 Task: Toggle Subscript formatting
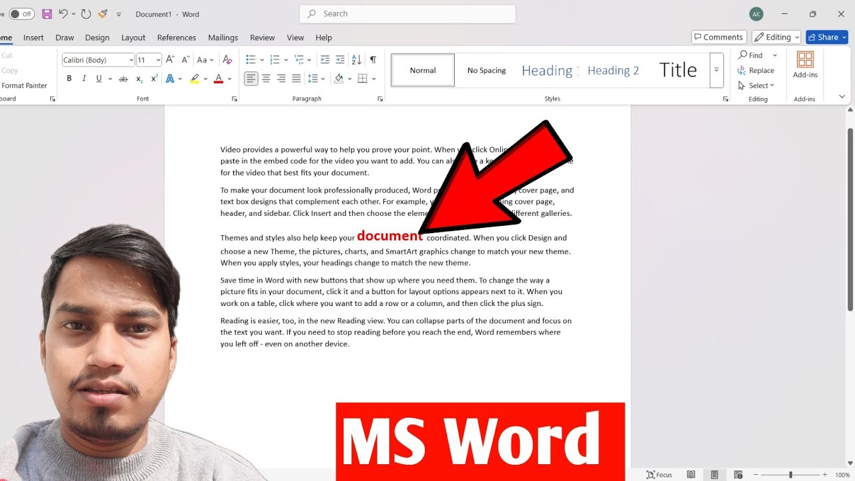(139, 79)
